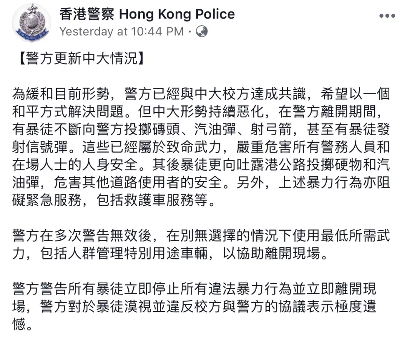
Task: Click the line starting with 警方警告所有暴徒
Action: [194, 290]
